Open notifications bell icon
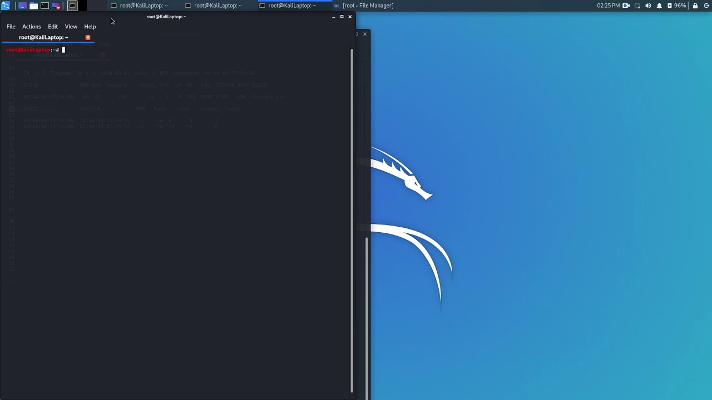This screenshot has height=400, width=712. click(x=659, y=6)
